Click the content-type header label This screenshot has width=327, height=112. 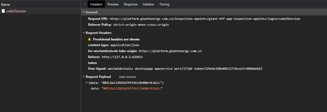[x=98, y=45]
